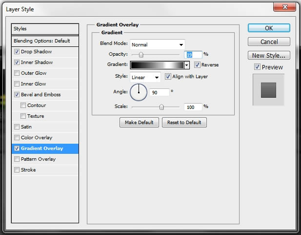Click the Angle value input field

click(160, 92)
